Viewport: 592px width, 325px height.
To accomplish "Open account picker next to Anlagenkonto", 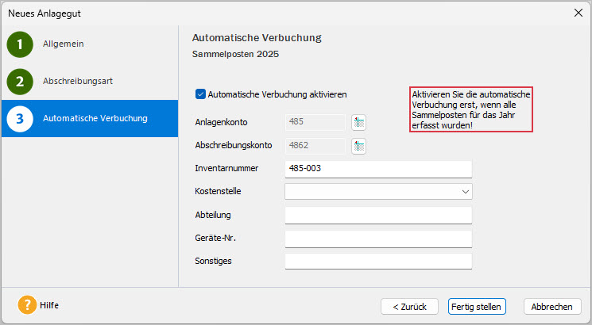I will pos(358,122).
